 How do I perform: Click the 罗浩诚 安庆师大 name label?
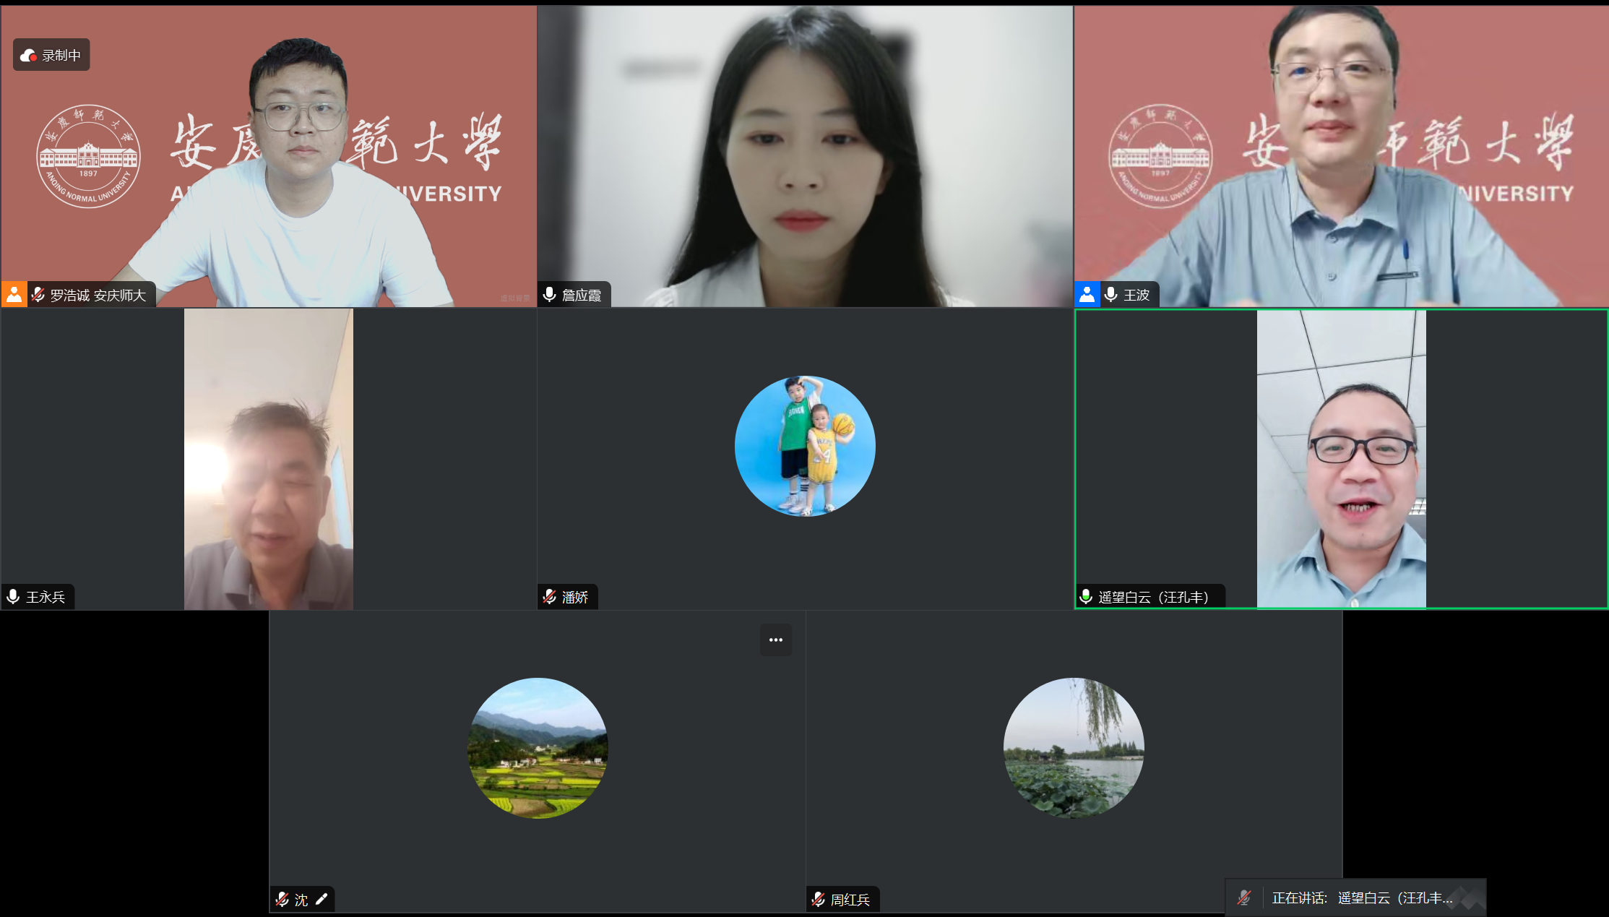(98, 295)
